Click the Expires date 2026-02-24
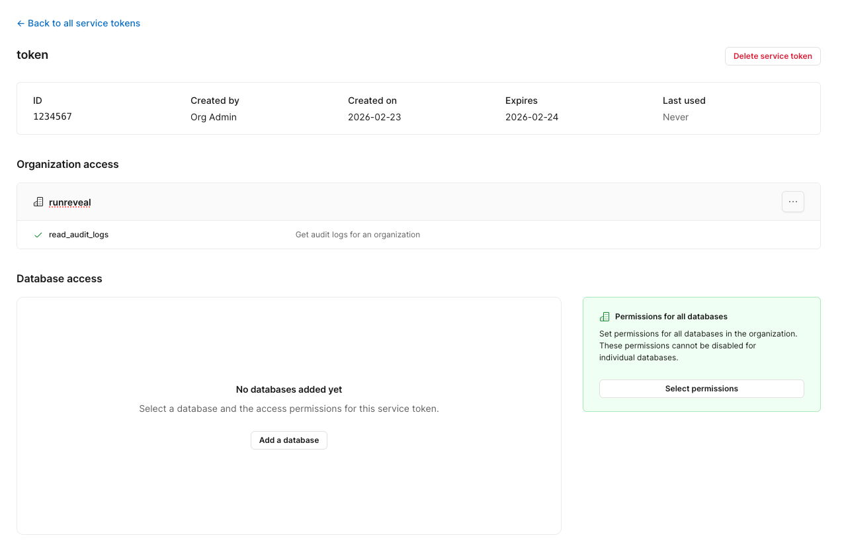Screen dimensions: 844x554 pyautogui.click(x=532, y=117)
